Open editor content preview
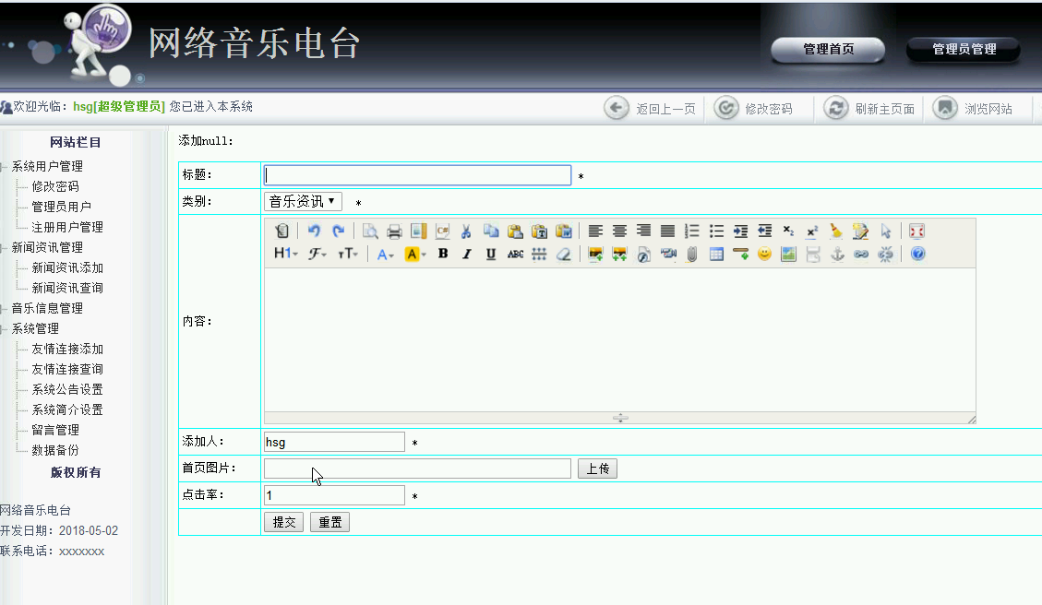Image resolution: width=1042 pixels, height=605 pixels. click(370, 231)
